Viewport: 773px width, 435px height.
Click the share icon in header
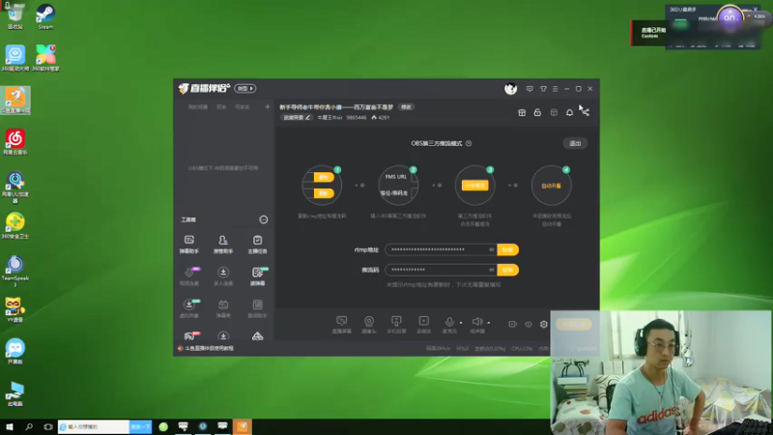pyautogui.click(x=586, y=112)
